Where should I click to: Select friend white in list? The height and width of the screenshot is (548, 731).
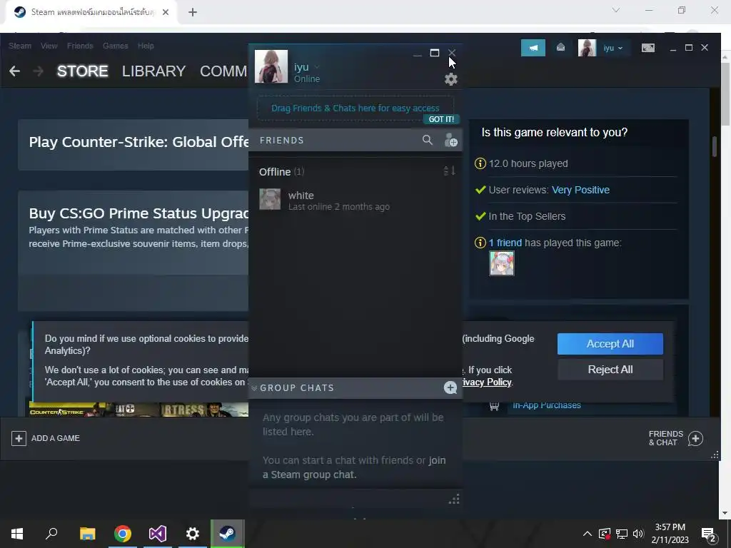coord(356,200)
